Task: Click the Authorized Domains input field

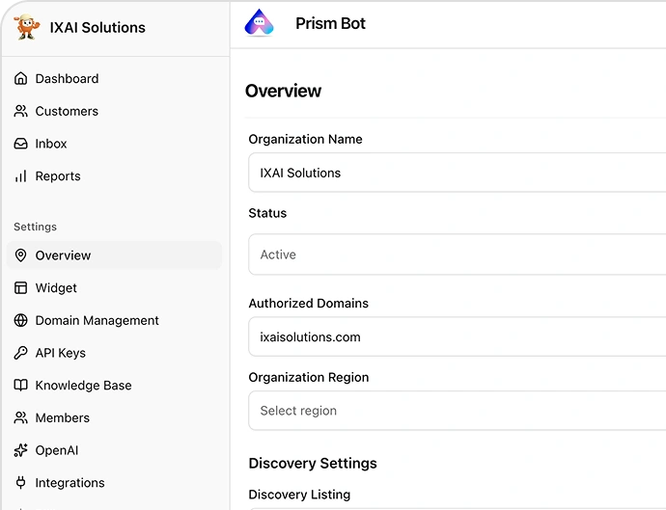Action: (457, 336)
